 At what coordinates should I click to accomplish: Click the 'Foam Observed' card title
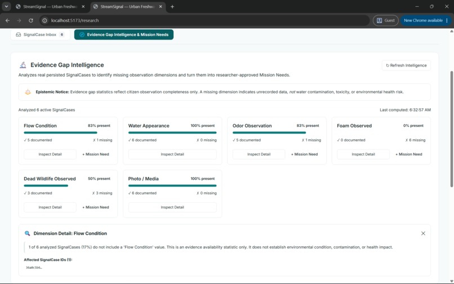coord(354,126)
